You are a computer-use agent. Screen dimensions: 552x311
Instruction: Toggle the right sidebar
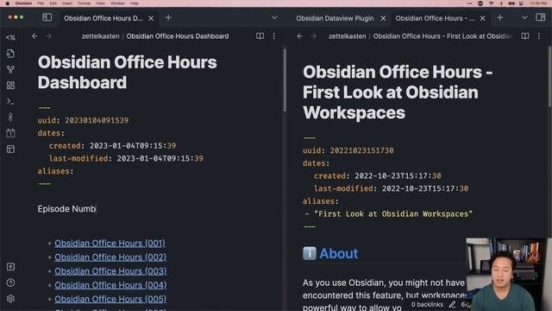(541, 17)
